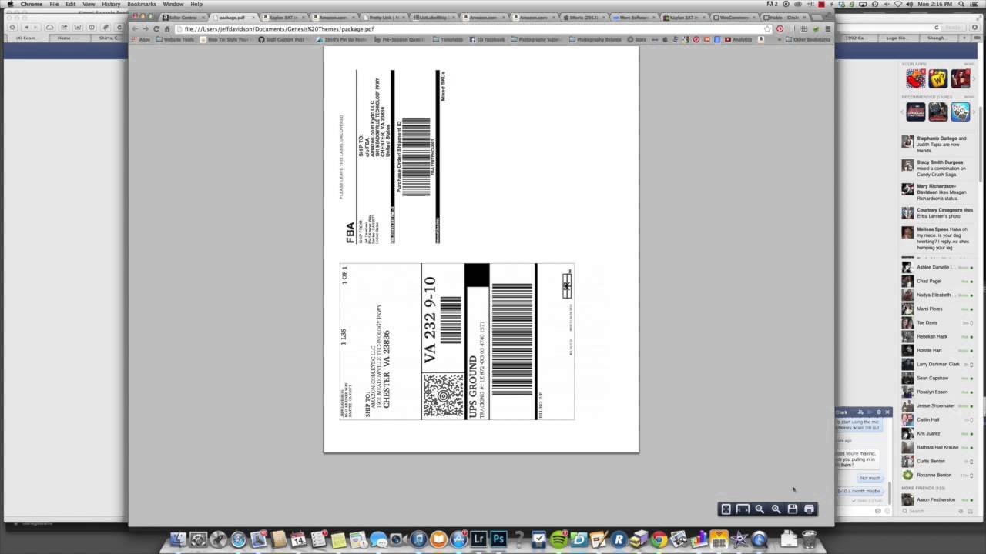986x554 pixels.
Task: Open the File menu in menu bar
Action: click(x=54, y=4)
